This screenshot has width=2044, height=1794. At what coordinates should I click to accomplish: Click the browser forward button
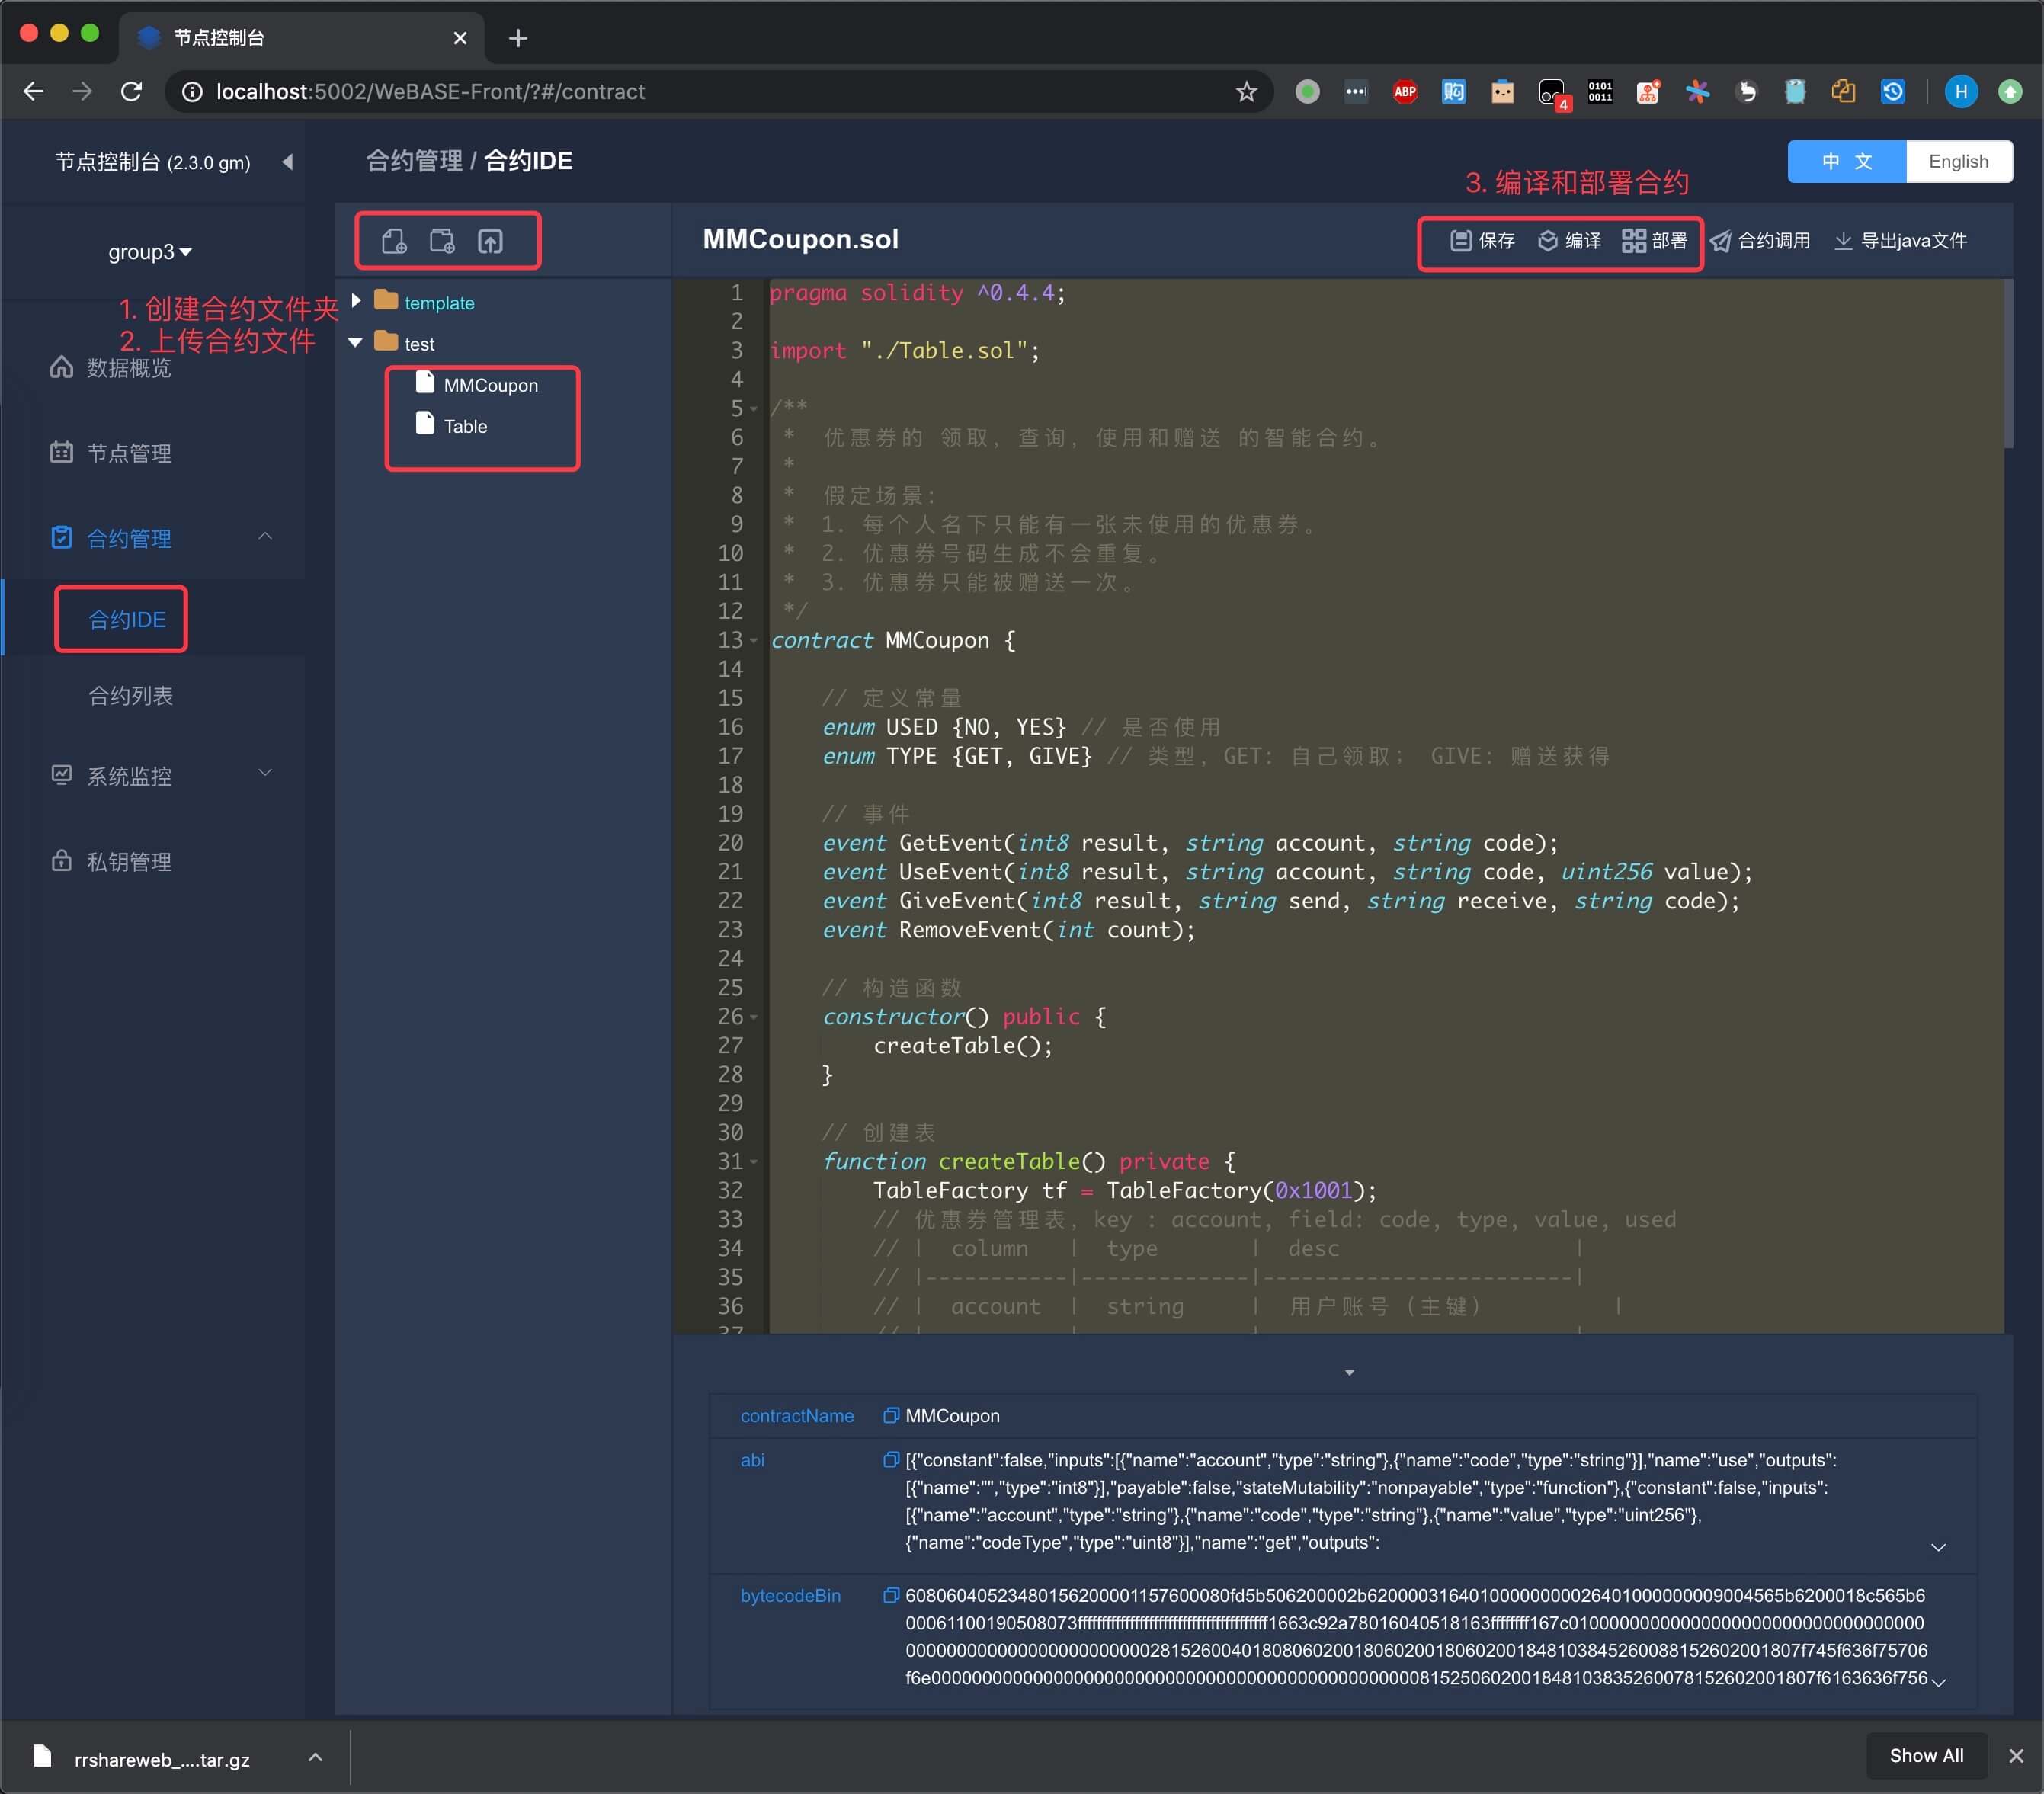click(82, 92)
